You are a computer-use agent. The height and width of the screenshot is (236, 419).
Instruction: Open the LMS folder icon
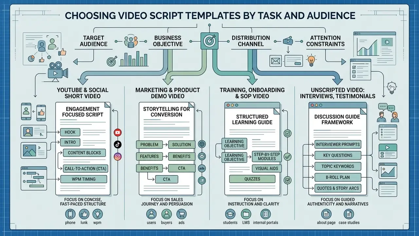[x=246, y=214]
